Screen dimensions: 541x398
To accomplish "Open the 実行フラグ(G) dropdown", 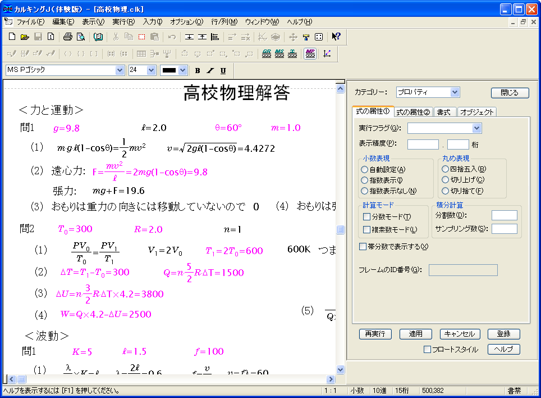I will click(x=476, y=128).
